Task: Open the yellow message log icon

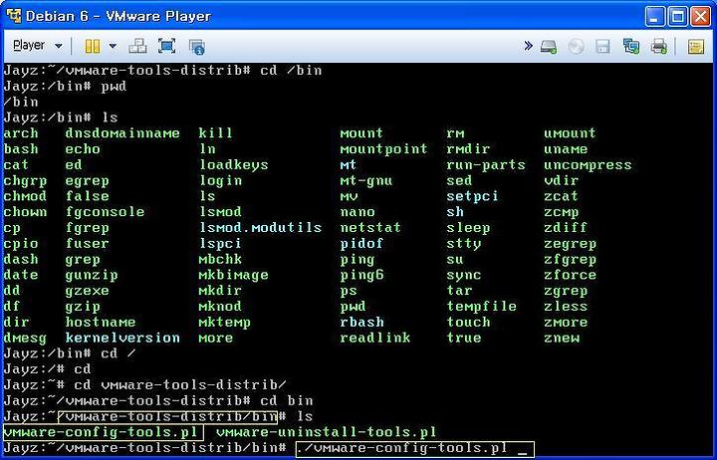Action: click(x=695, y=47)
